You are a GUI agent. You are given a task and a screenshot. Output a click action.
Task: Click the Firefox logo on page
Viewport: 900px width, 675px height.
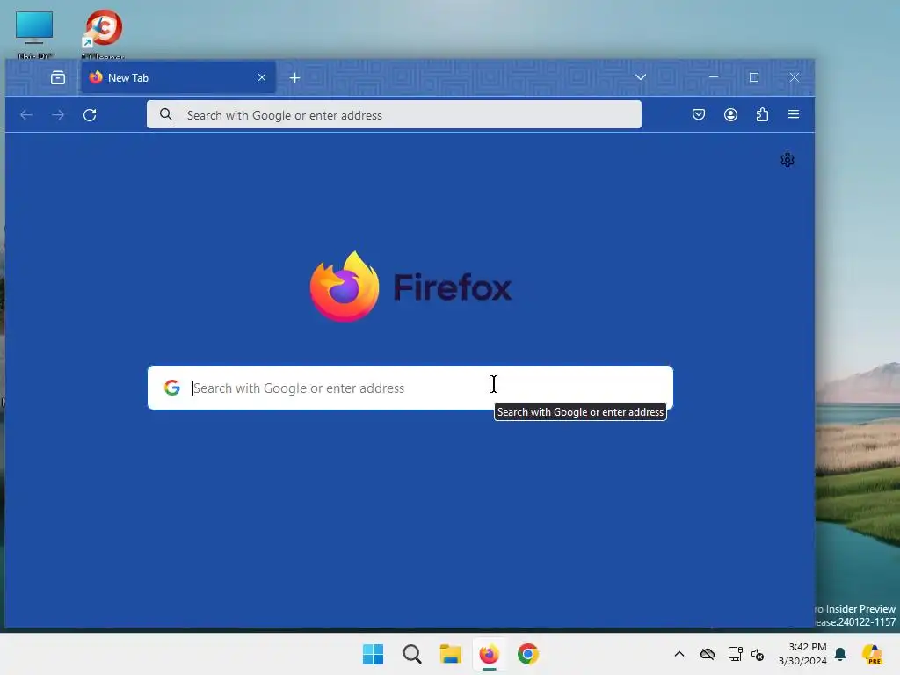point(410,287)
